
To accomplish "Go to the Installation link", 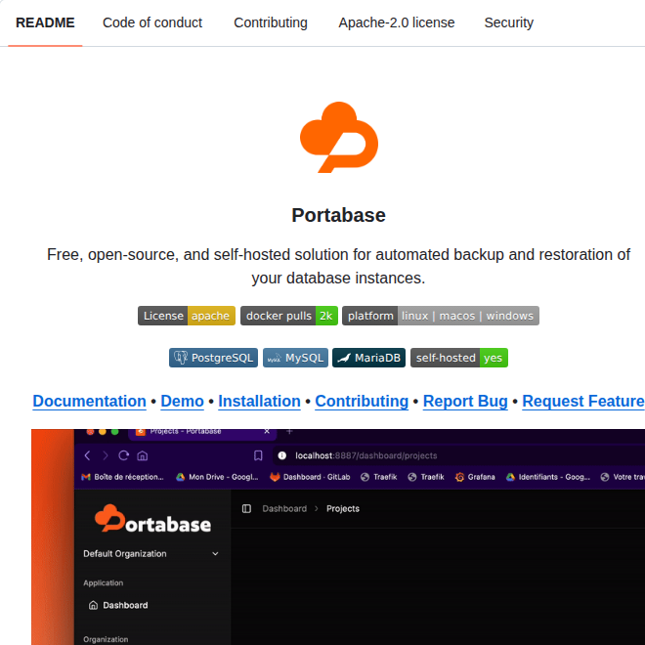I will coord(259,401).
